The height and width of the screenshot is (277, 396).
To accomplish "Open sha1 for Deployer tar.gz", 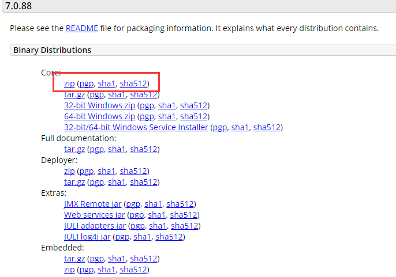I will coord(117,182).
